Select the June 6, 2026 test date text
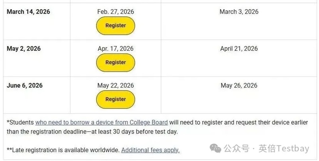The width and height of the screenshot is (319, 161). click(x=25, y=85)
